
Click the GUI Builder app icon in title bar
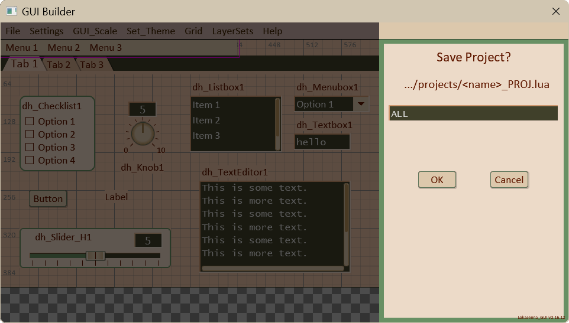[x=11, y=11]
